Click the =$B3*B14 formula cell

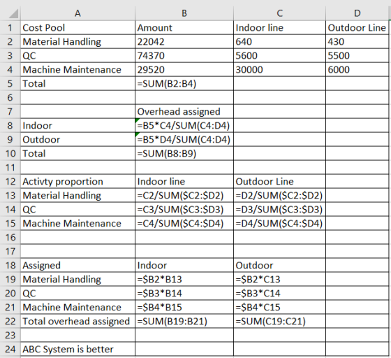click(x=184, y=293)
